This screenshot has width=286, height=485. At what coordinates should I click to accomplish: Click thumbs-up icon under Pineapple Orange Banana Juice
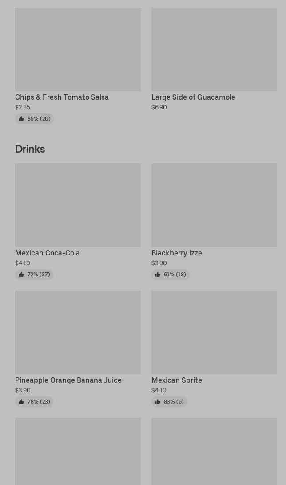coord(21,402)
